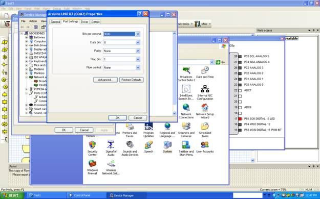The width and height of the screenshot is (320, 199).
Task: Expand the Processors node in Device Manager
Action: pos(26,105)
